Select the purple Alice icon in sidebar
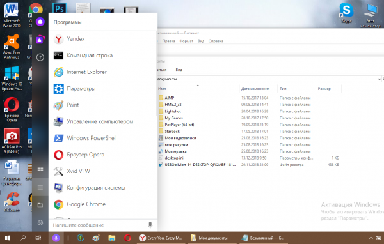The width and height of the screenshot is (384, 244). (x=40, y=22)
